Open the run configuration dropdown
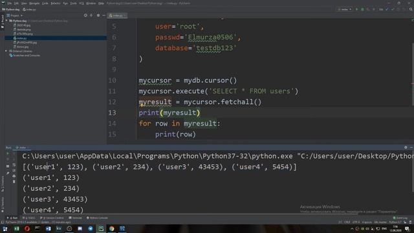Screen dimensions: 414x233 coord(345,9)
